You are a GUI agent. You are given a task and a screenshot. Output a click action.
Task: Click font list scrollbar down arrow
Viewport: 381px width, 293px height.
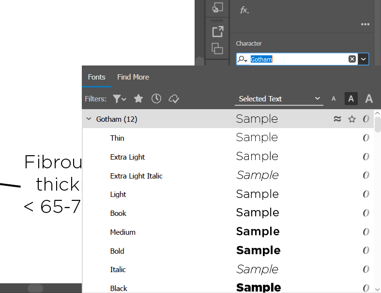(x=377, y=289)
